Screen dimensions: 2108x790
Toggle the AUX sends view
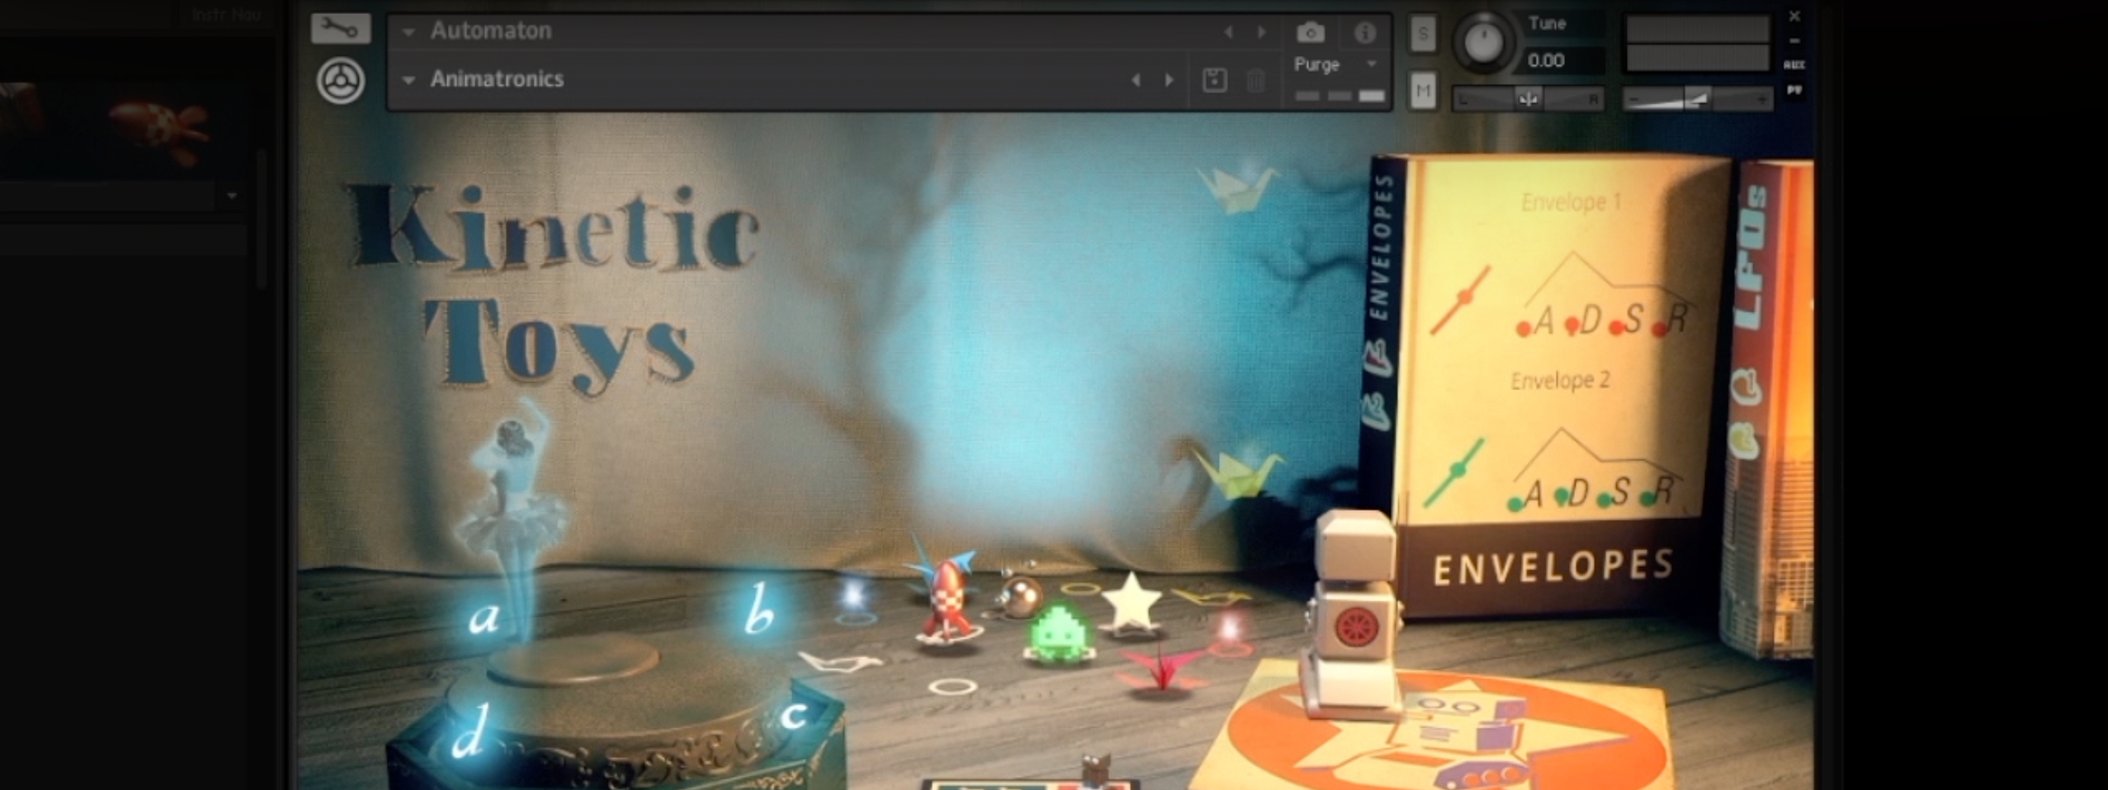click(1794, 65)
